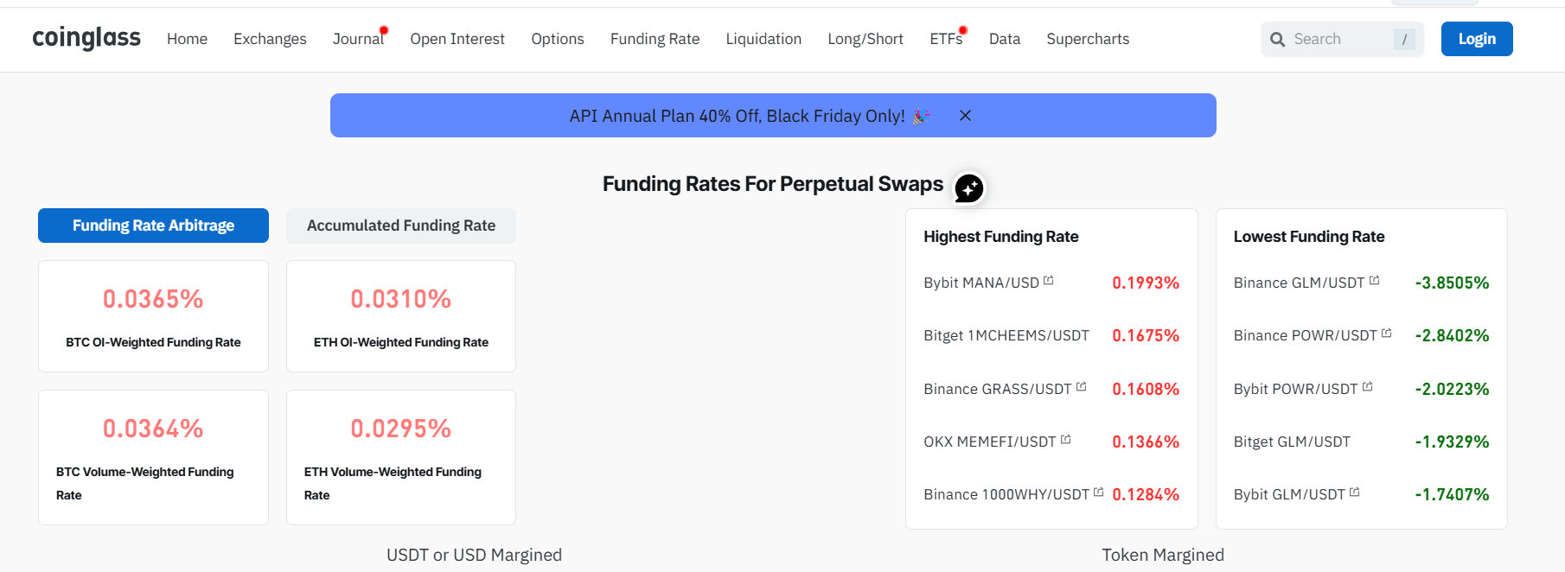The image size is (1565, 572).
Task: Open the Supercharts menu item
Action: (1088, 39)
